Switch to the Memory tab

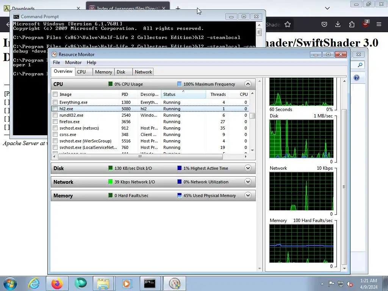[x=103, y=72]
